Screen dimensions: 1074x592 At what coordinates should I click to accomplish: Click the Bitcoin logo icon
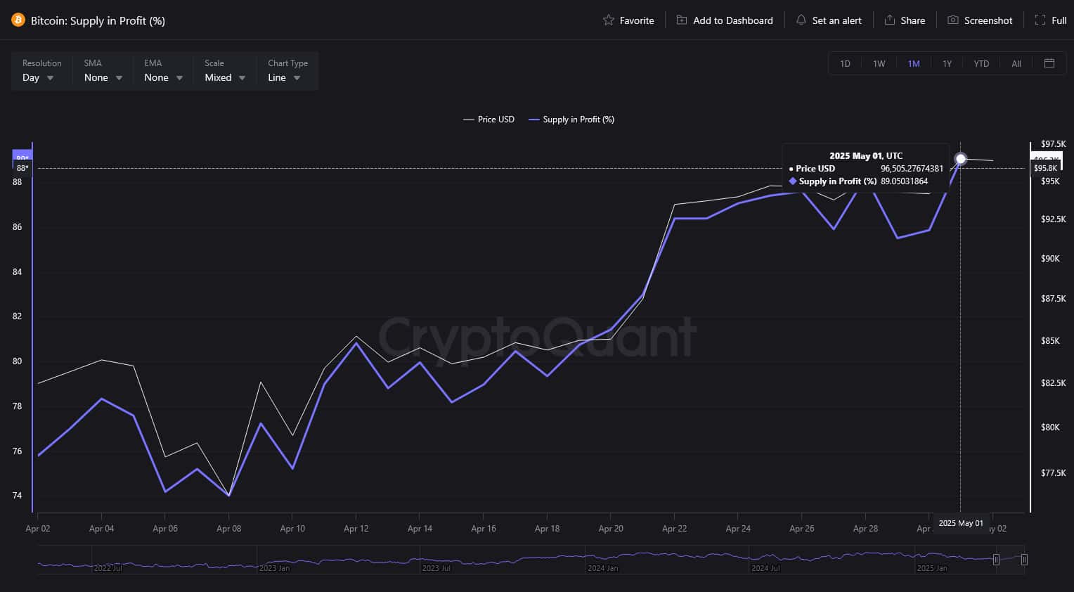pos(18,20)
